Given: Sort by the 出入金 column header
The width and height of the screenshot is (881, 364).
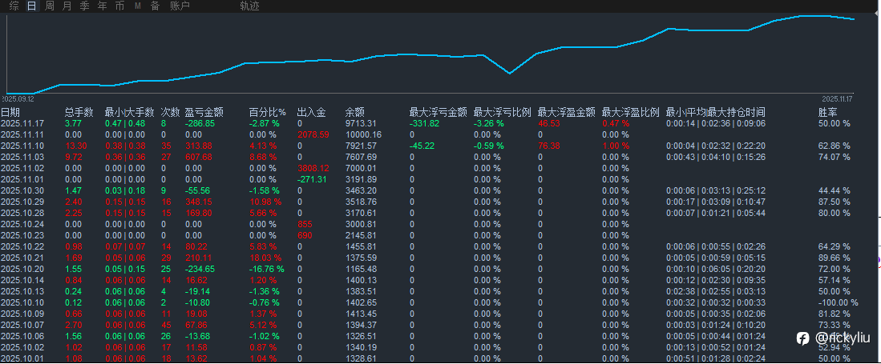Looking at the screenshot, I should pyautogui.click(x=311, y=112).
